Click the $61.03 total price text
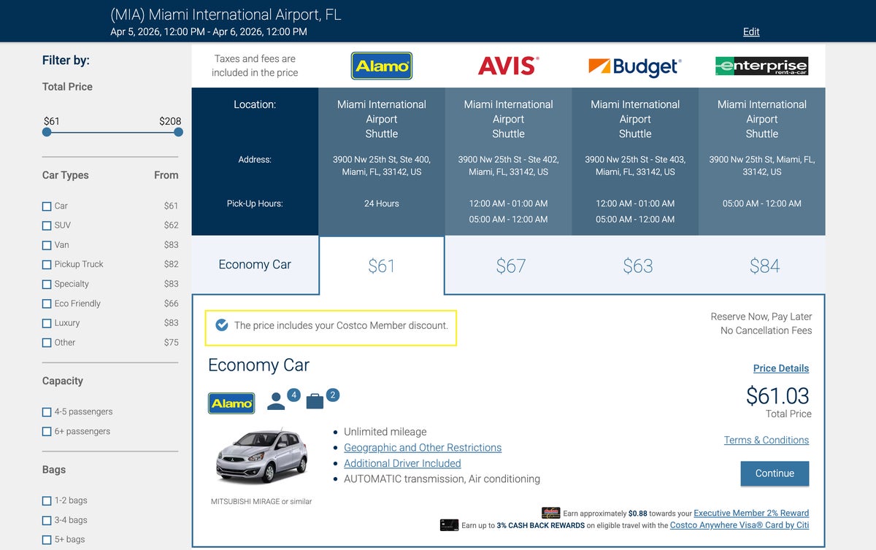 777,395
